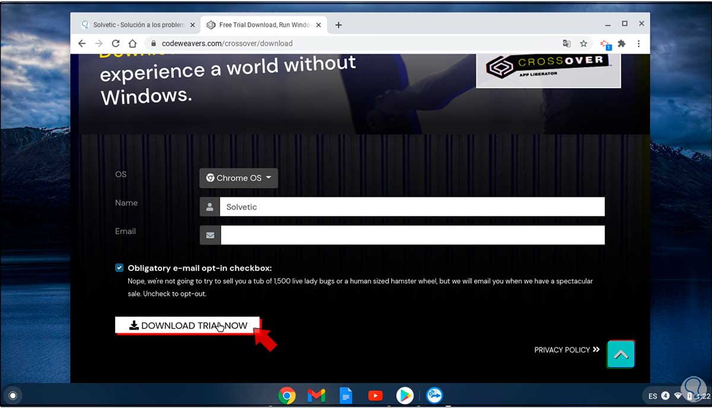Reload the page with refresh icon
The height and width of the screenshot is (408, 712).
[116, 43]
